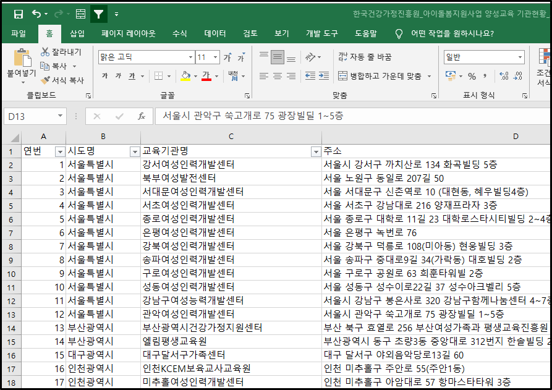Open the 글꼴 dialog launcher
Screen dimensions: 552x390
(x=247, y=96)
